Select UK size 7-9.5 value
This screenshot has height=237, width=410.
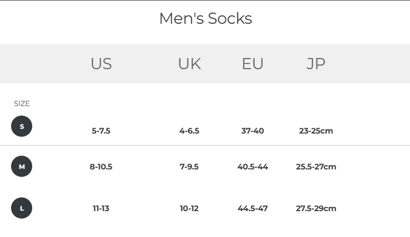(189, 167)
